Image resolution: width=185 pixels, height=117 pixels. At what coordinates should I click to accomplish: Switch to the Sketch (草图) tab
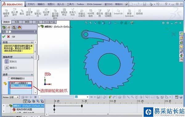[27, 22]
